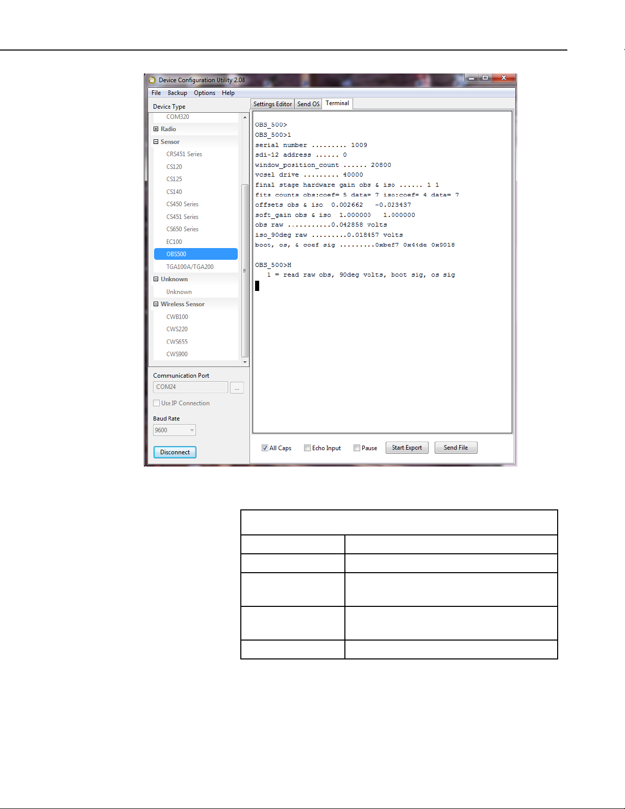Open the Backup menu
This screenshot has width=625, height=809.
[x=178, y=93]
